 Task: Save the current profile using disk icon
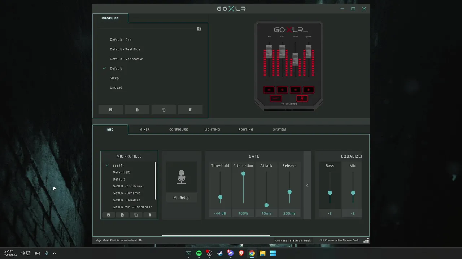[x=111, y=110]
